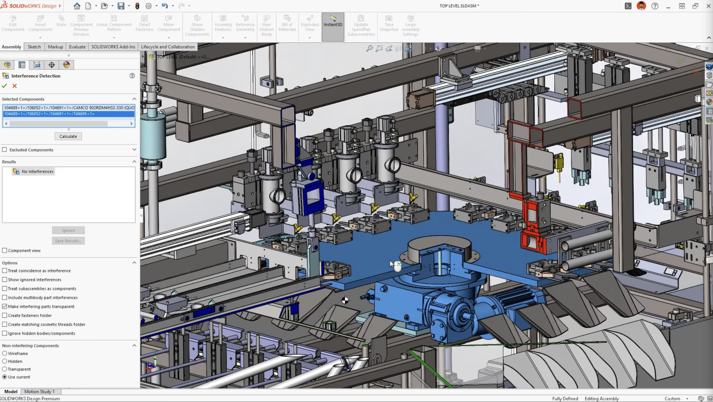Image resolution: width=713 pixels, height=402 pixels.
Task: Expand the Excluded Components section
Action: coord(134,150)
